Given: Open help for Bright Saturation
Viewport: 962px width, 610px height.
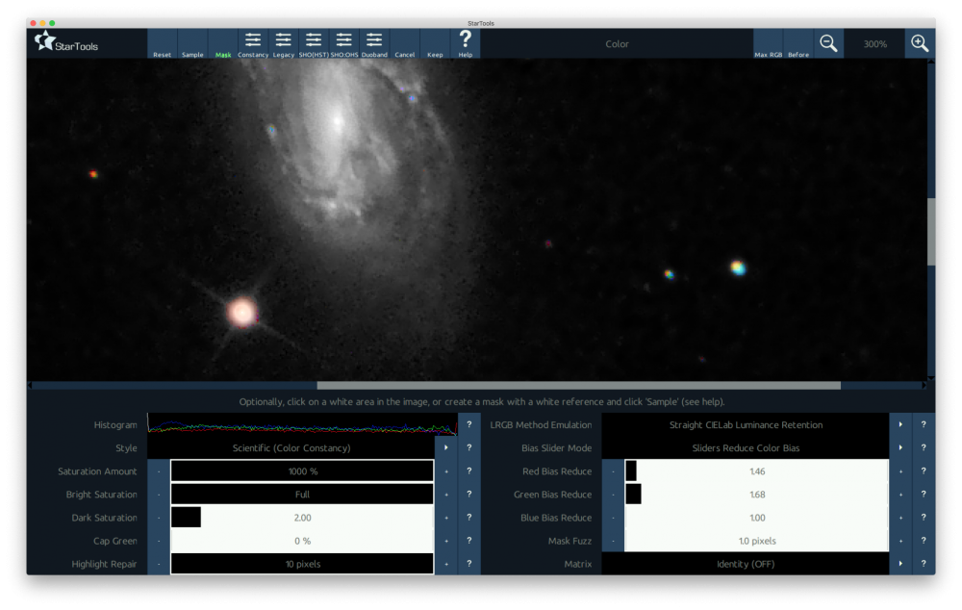Looking at the screenshot, I should point(469,495).
